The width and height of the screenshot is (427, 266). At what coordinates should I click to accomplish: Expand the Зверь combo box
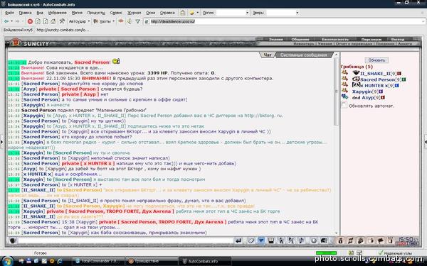click(297, 13)
